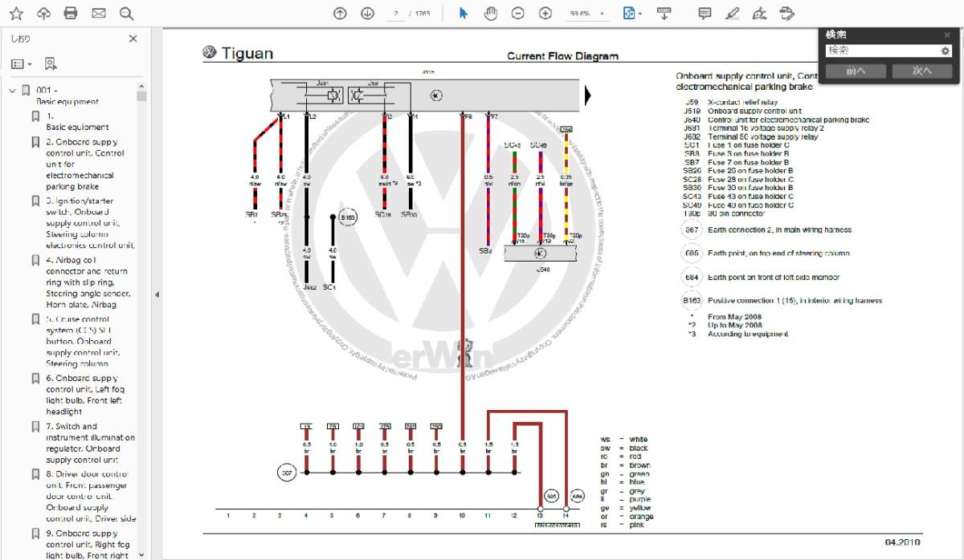Select the hand pan tool
Image resolution: width=964 pixels, height=560 pixels.
tap(491, 13)
